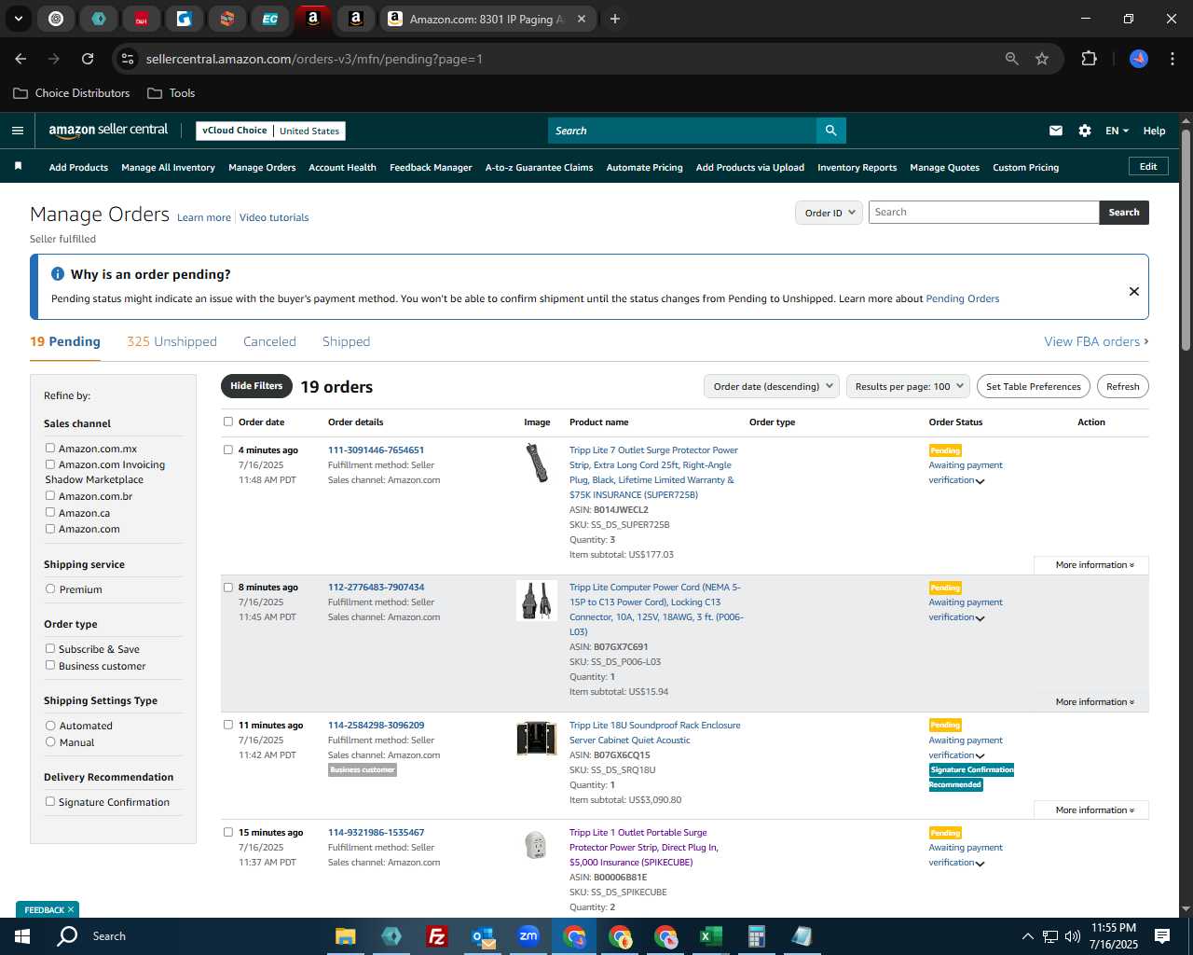Click the bookmark icon in the navigation bar

[x=18, y=167]
